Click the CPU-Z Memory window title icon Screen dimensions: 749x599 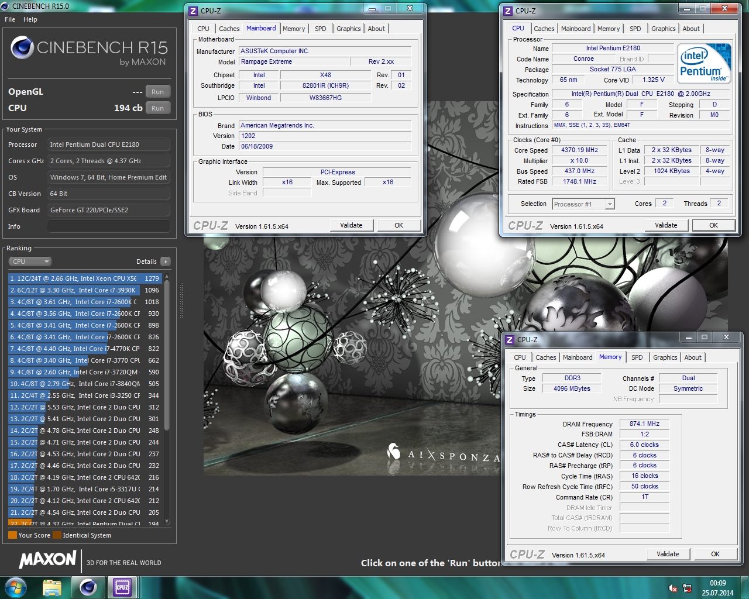point(510,339)
